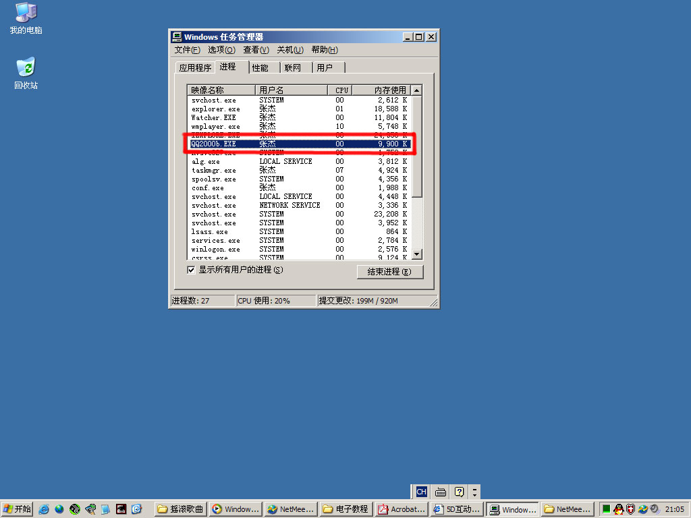Click the QQ penguin tray icon
This screenshot has width=691, height=518.
pyautogui.click(x=619, y=509)
